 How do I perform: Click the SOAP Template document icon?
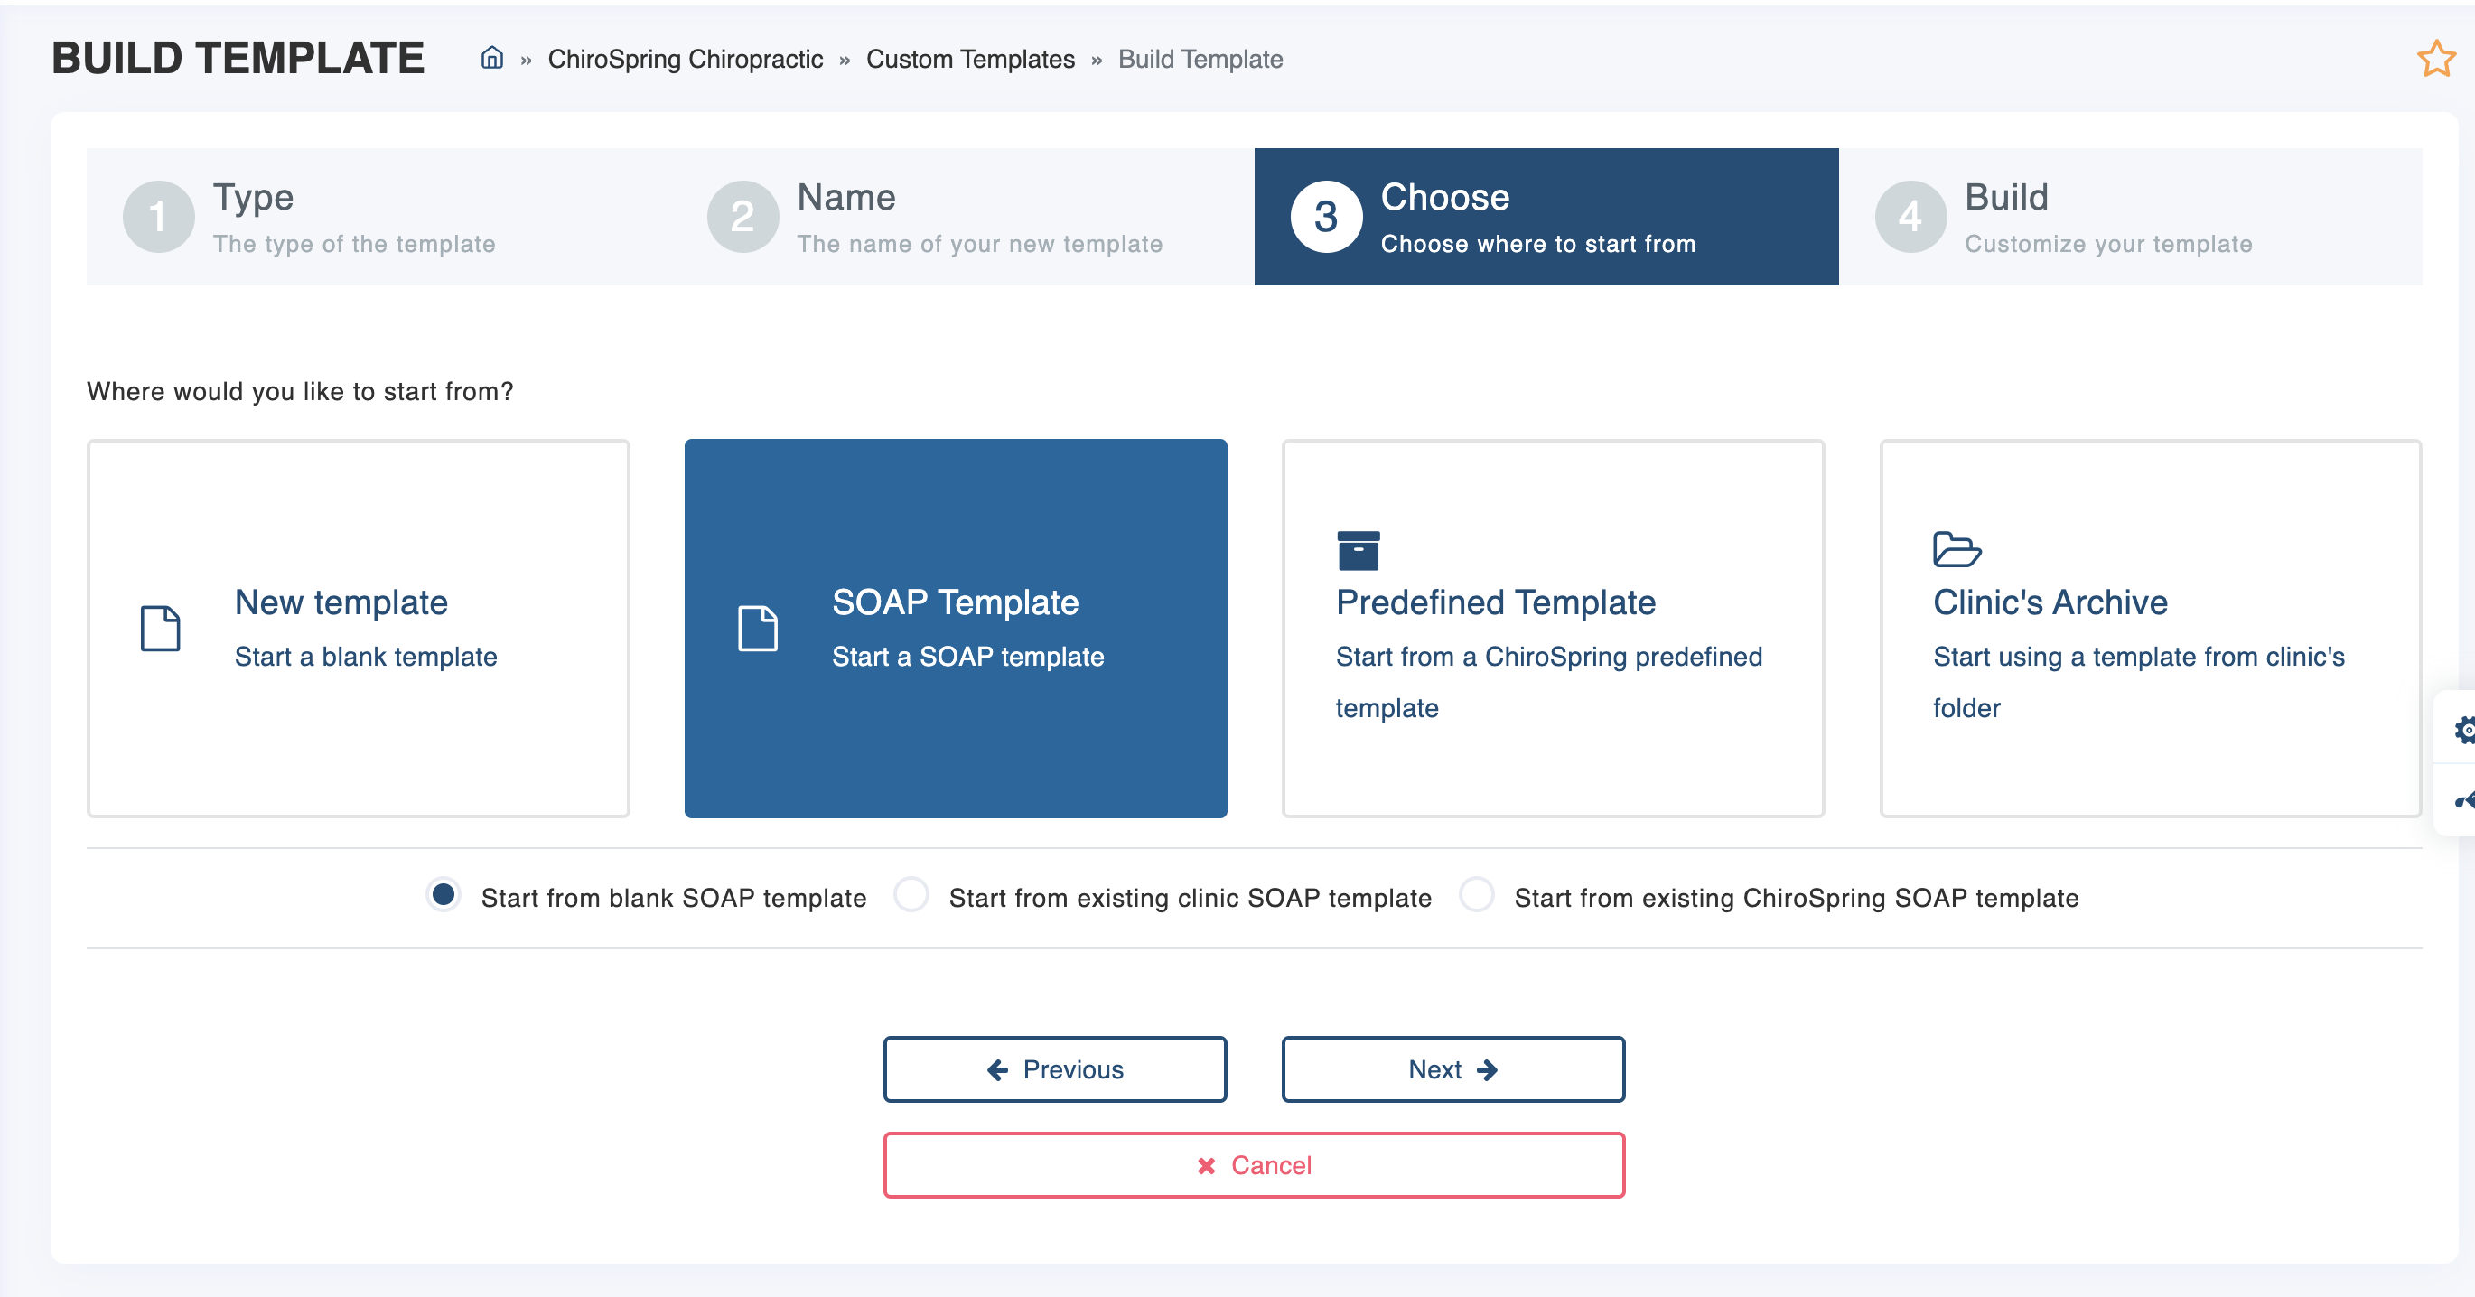757,629
